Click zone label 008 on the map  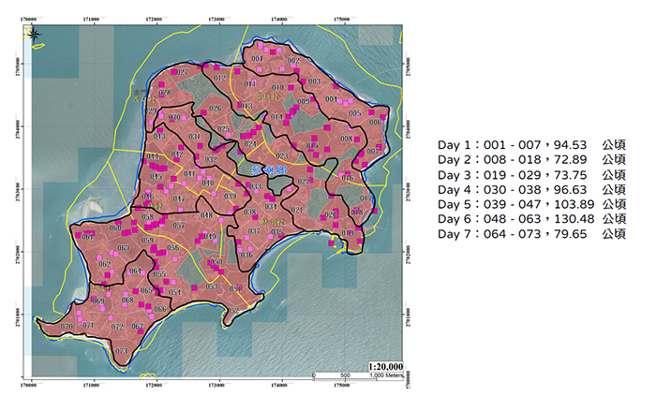347,139
